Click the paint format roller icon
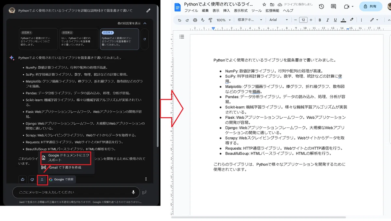Screen dimensions: 391x221 210,20
